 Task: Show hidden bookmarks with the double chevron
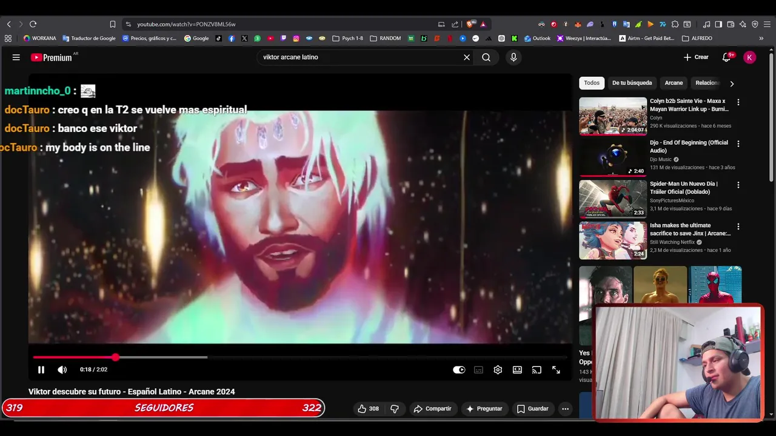[x=761, y=38]
